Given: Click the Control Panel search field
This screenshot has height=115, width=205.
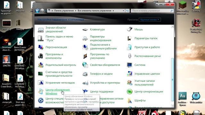Looking at the screenshot, I should (x=152, y=11).
